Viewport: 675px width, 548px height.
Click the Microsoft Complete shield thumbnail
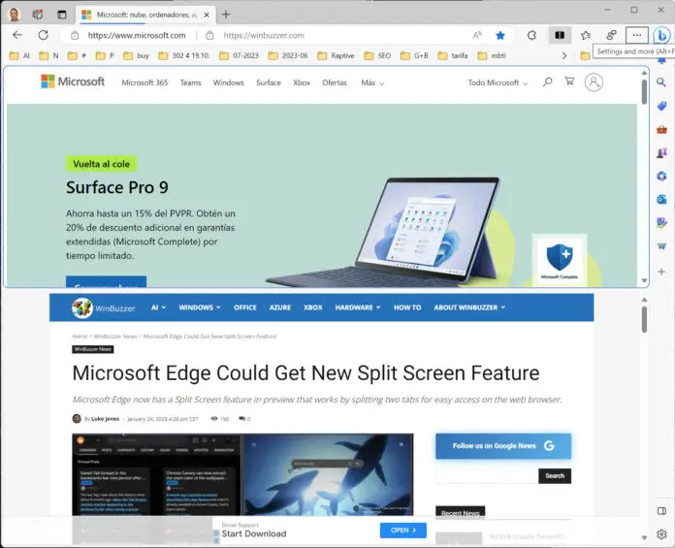click(560, 261)
